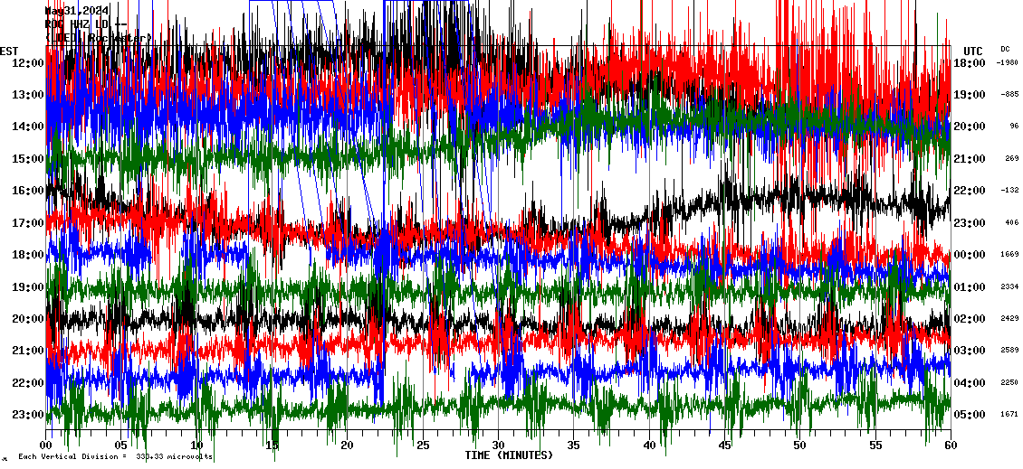Click the 18:00 UTC time label

(x=969, y=63)
